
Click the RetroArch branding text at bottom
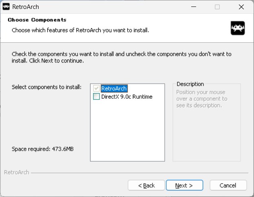tap(17, 173)
